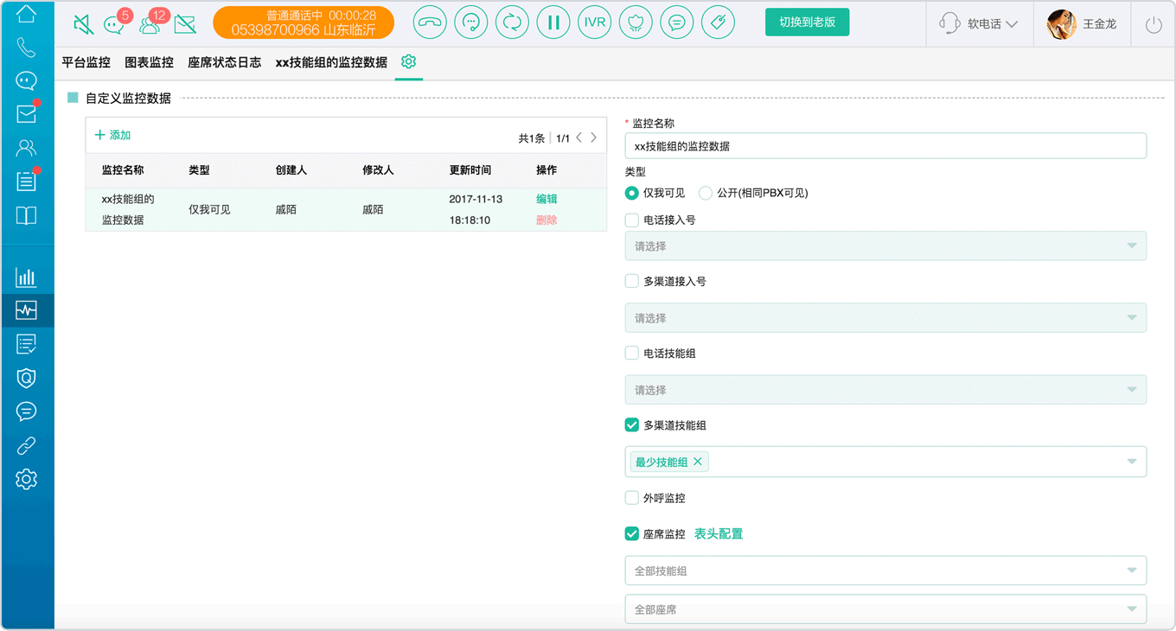Image resolution: width=1176 pixels, height=631 pixels.
Task: Open the link chain sidebar icon
Action: tap(27, 445)
